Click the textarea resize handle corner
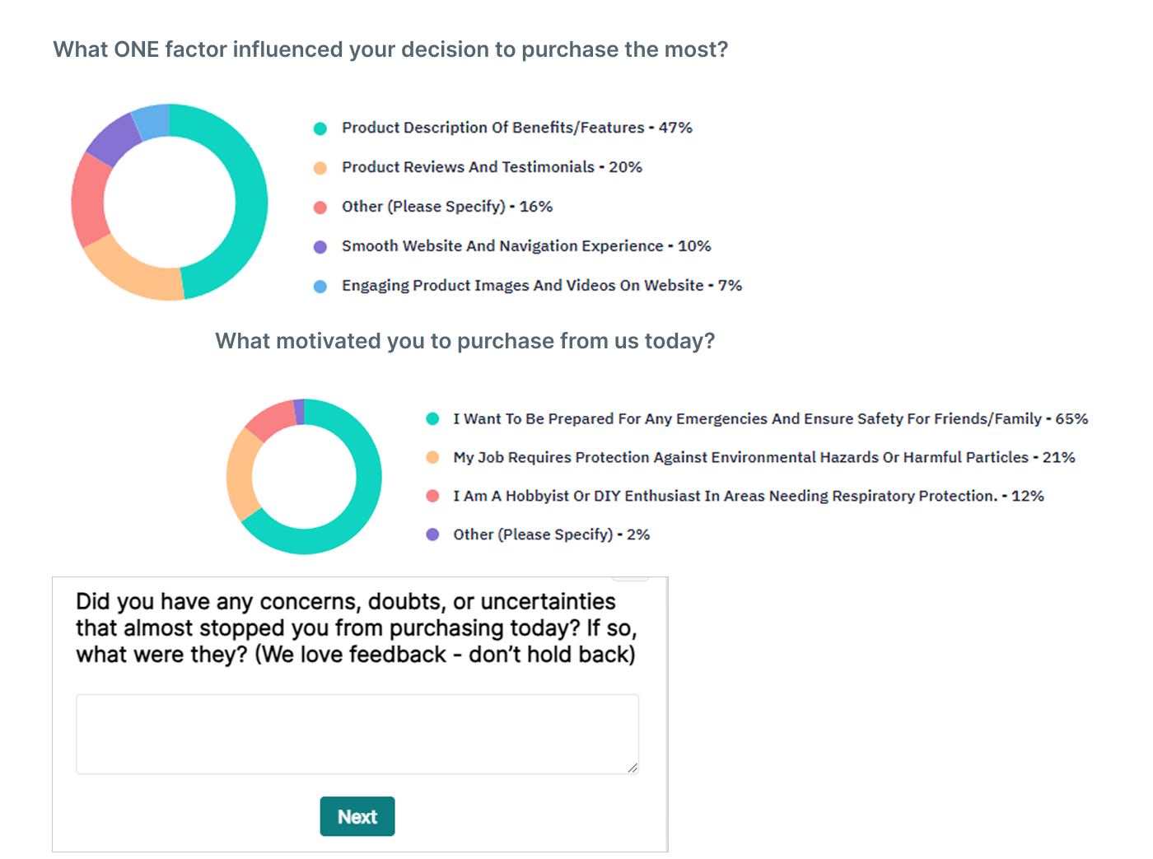 click(633, 768)
